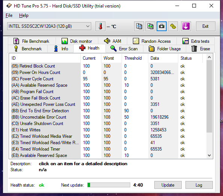Click the green Health status ok text

[x=42, y=185]
